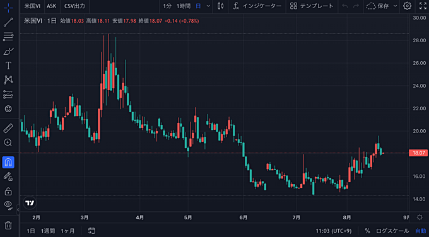Toggle the percent % scale
The height and width of the screenshot is (237, 429).
tap(367, 231)
